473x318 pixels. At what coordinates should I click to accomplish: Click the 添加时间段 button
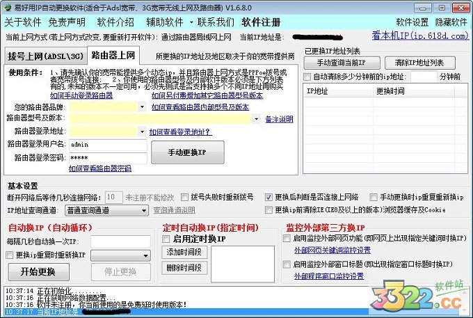pyautogui.click(x=184, y=252)
